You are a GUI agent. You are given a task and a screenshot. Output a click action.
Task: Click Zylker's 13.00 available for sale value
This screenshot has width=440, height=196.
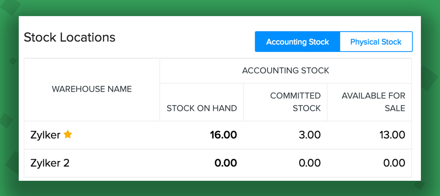(x=392, y=135)
